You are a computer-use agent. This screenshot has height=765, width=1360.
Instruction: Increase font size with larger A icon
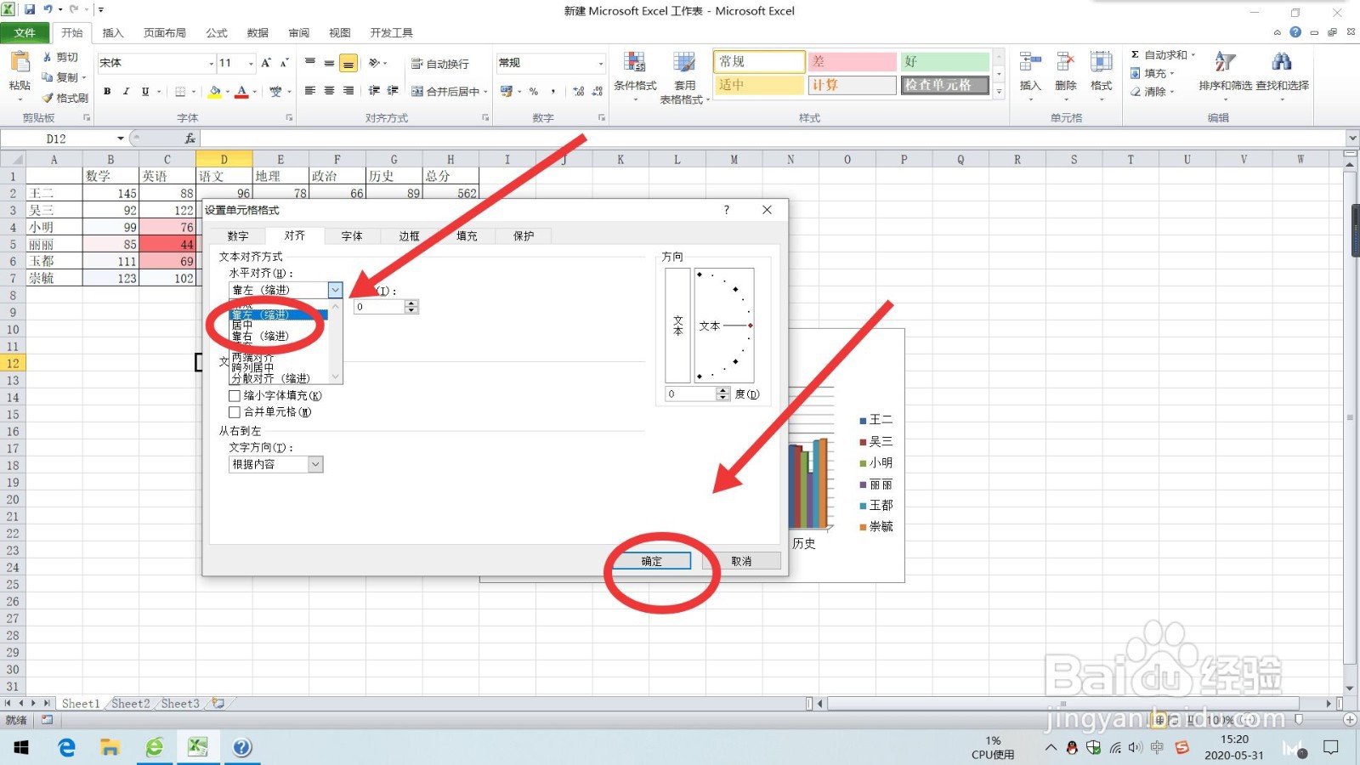(266, 63)
